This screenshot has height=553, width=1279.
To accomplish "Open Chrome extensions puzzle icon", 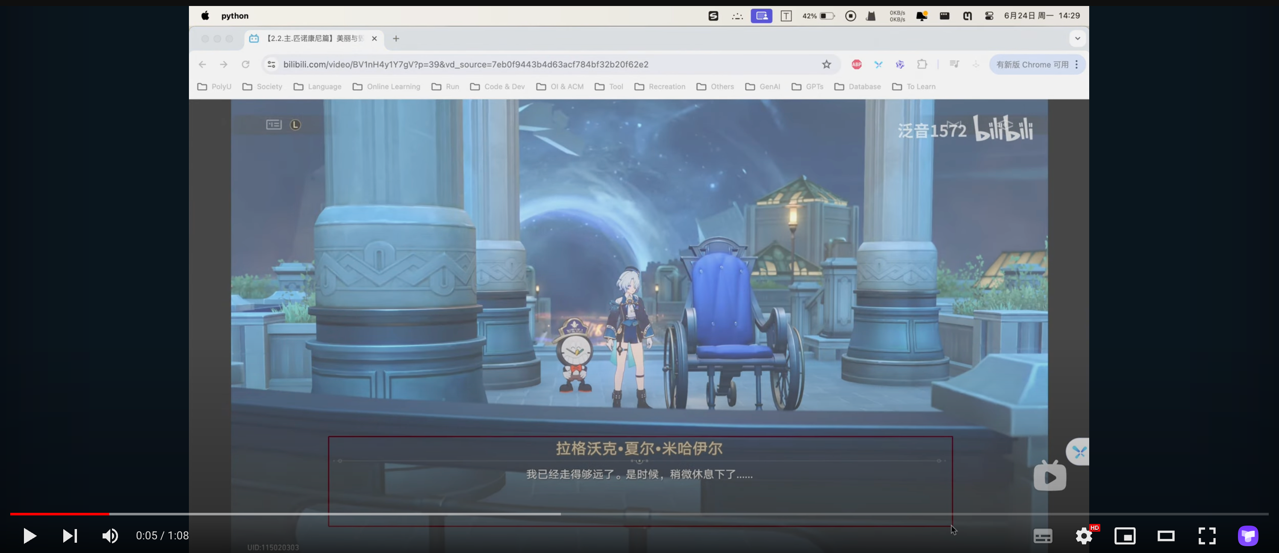I will pyautogui.click(x=922, y=65).
